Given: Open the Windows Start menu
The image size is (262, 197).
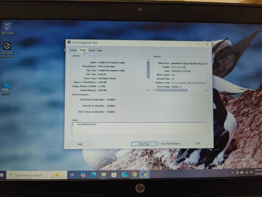Looking at the screenshot, I should 1,175.
